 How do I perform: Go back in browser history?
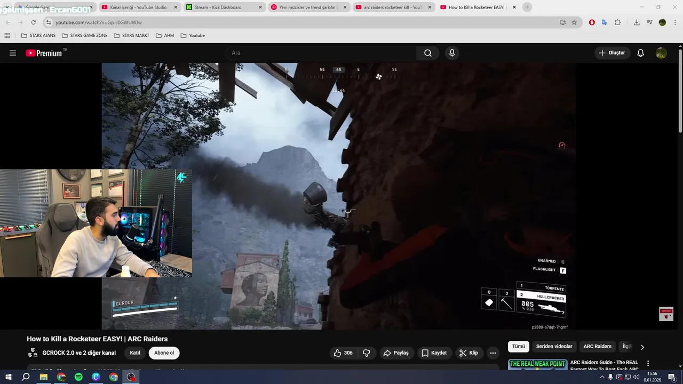click(7, 22)
